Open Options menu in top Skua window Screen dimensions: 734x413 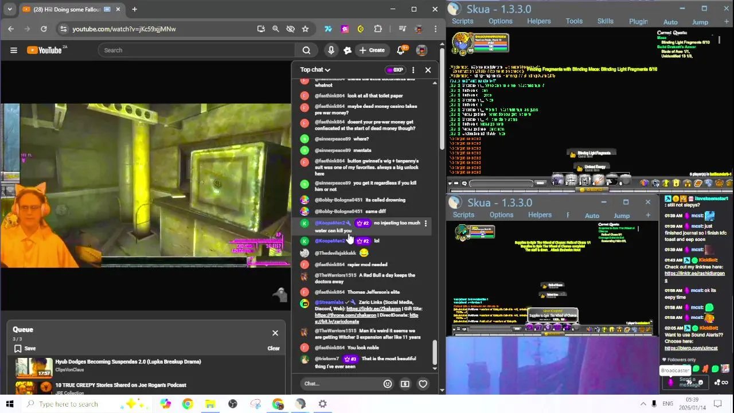[x=500, y=21]
